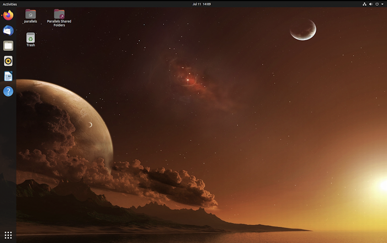
Task: Open the Files manager in dock
Action: click(8, 46)
